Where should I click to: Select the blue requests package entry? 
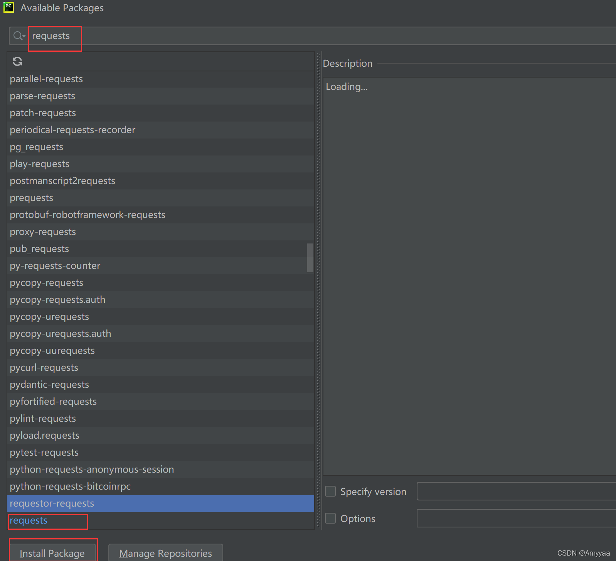click(161, 520)
